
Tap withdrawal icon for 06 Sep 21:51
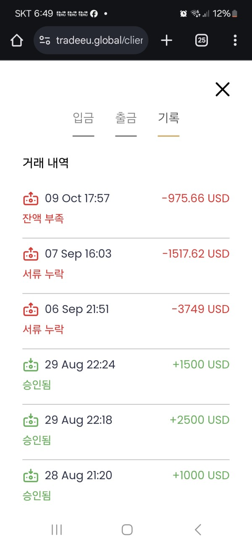coord(31,310)
